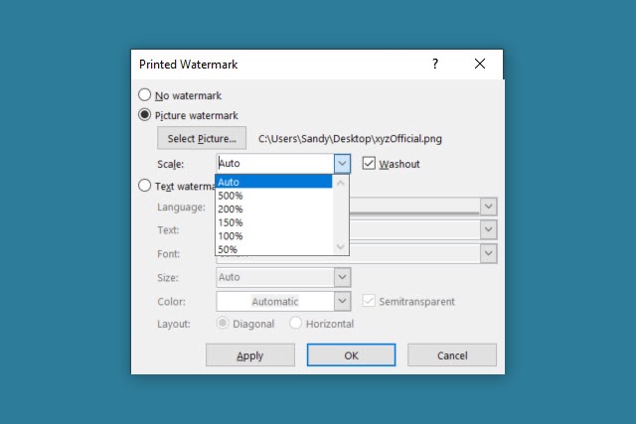The width and height of the screenshot is (636, 424).
Task: Pick 500% from the Scale list
Action: tap(273, 196)
